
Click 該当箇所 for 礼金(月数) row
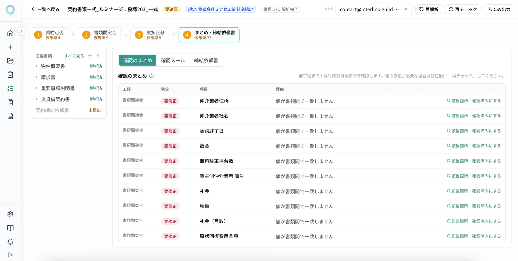pos(457,221)
